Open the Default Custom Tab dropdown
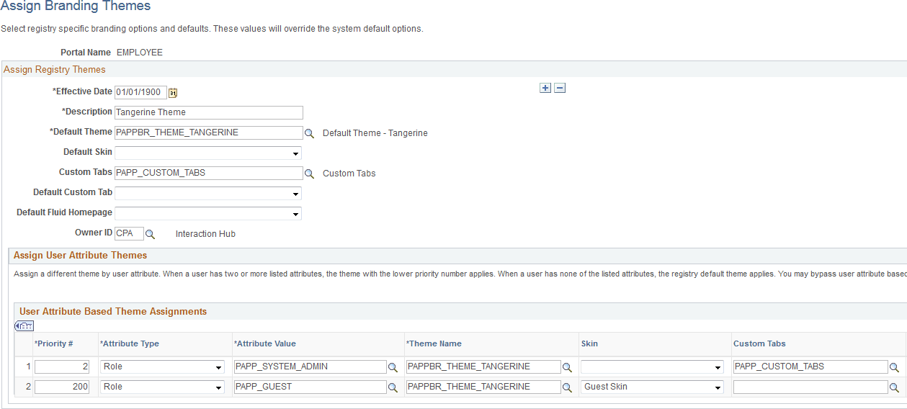Viewport: 907px width, 409px height. click(x=208, y=193)
